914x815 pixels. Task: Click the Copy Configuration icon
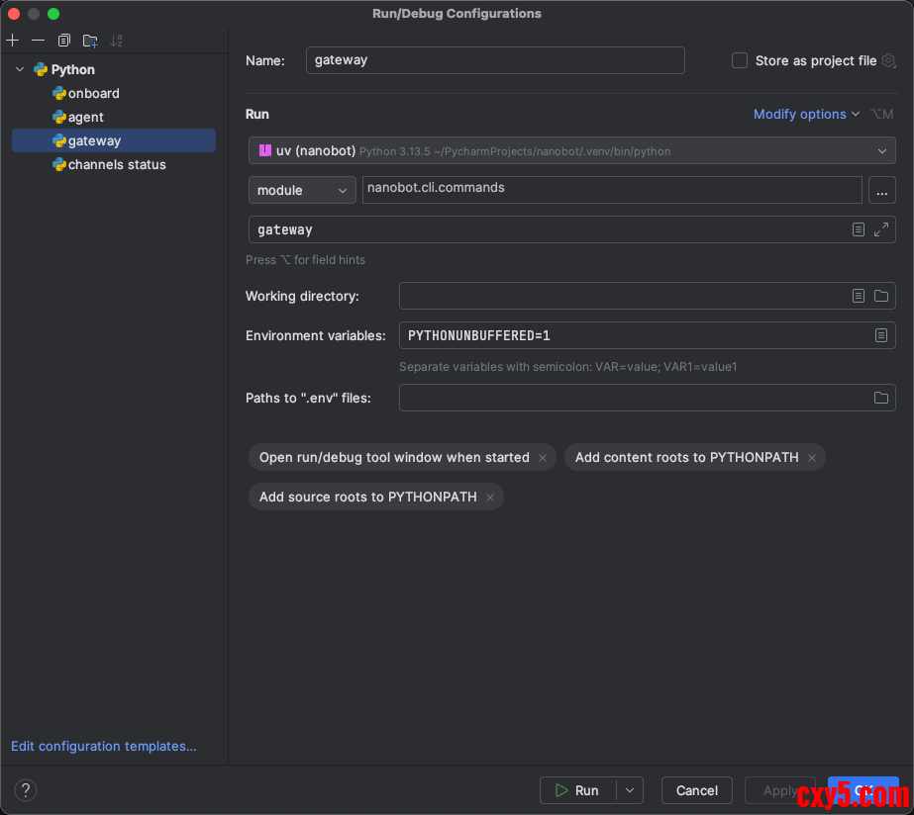click(64, 41)
